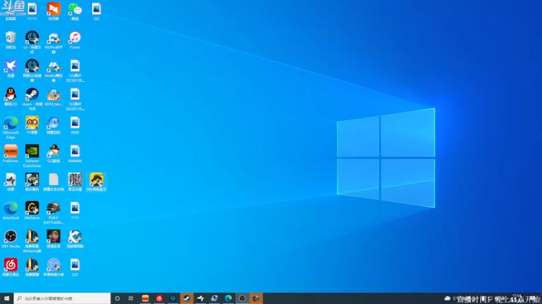Launch OBS Studio from the desktop
542x304 pixels.
[11, 236]
